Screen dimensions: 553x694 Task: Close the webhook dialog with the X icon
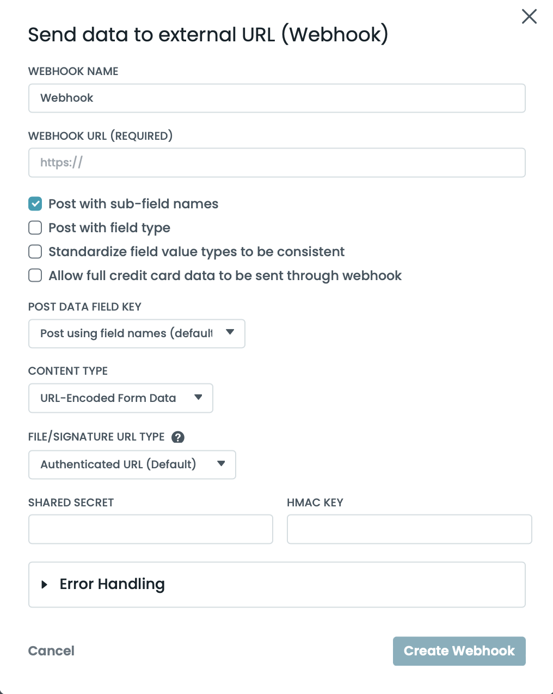coord(529,16)
